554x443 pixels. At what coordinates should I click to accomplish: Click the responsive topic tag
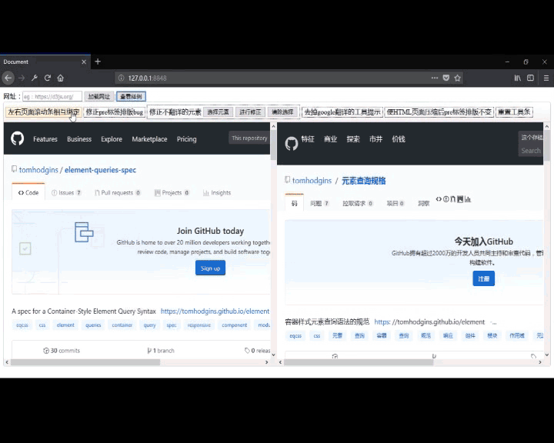pos(199,325)
